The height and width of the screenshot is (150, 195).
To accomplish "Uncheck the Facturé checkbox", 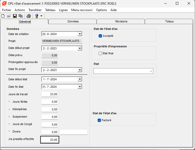I will click(99, 120).
